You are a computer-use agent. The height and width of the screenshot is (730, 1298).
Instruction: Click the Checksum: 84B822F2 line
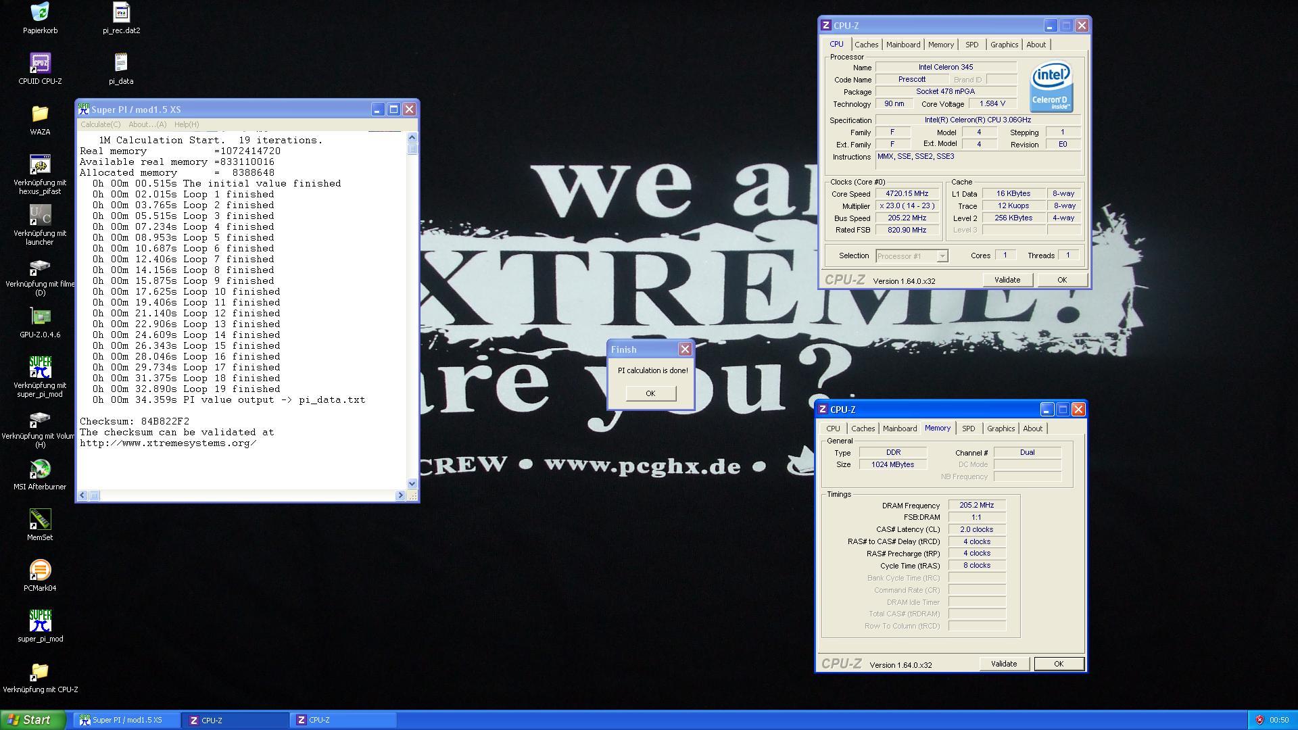pos(135,421)
